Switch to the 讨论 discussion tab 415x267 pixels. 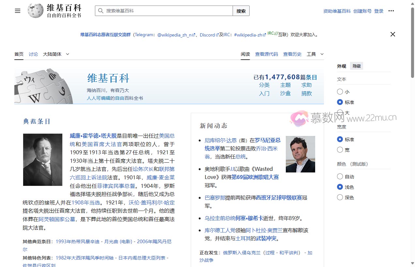pyautogui.click(x=33, y=54)
